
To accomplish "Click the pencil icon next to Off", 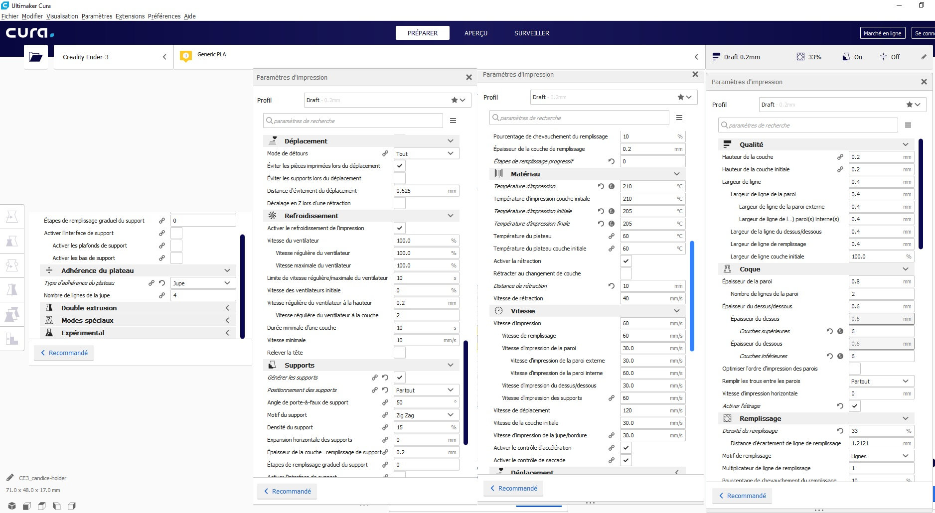I will coord(924,57).
